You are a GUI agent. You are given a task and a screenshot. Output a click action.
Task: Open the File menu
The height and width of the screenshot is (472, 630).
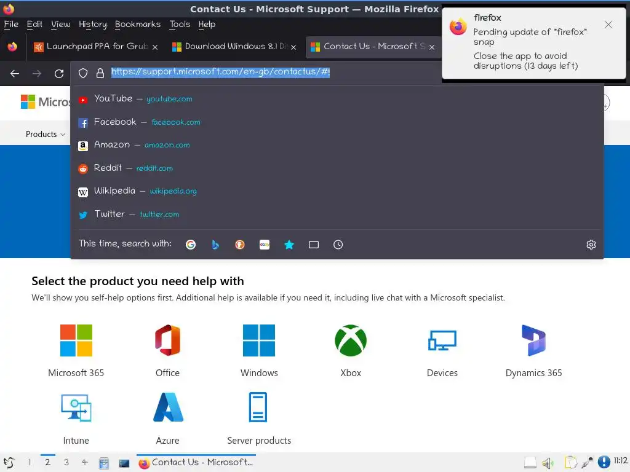[11, 25]
